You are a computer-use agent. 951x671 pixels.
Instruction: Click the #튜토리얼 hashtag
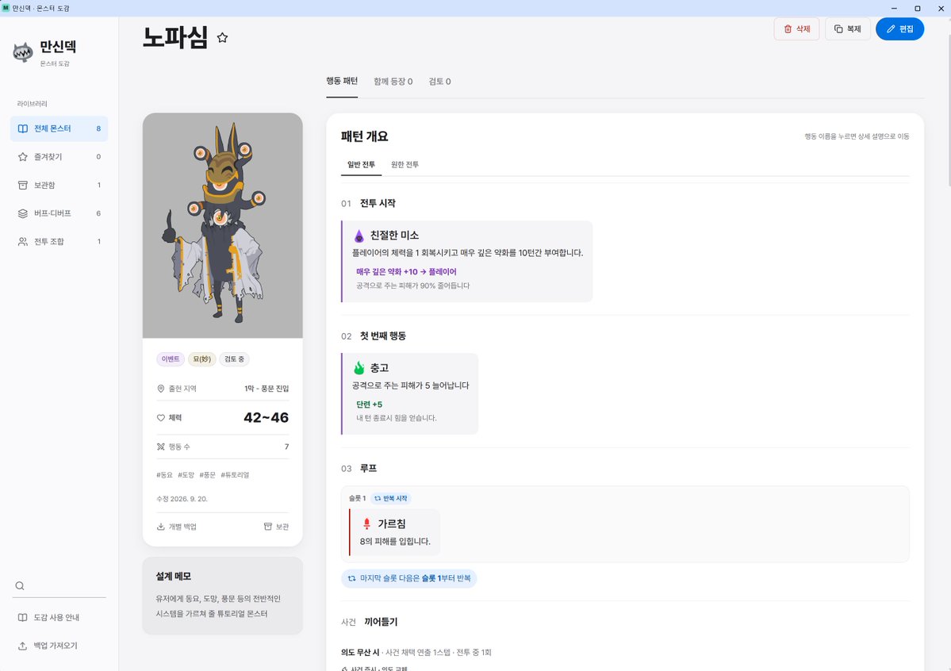coord(235,475)
